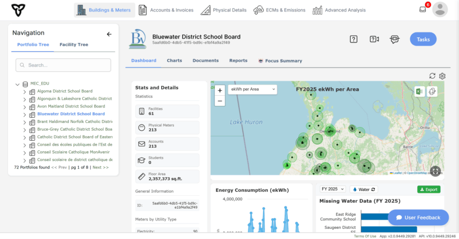Open the help question mark icon

tap(353, 39)
